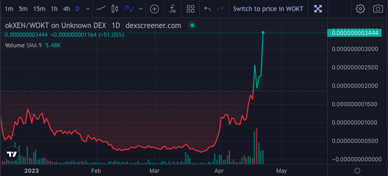Click the Mar date axis label
This screenshot has height=176, width=388.
pos(155,171)
